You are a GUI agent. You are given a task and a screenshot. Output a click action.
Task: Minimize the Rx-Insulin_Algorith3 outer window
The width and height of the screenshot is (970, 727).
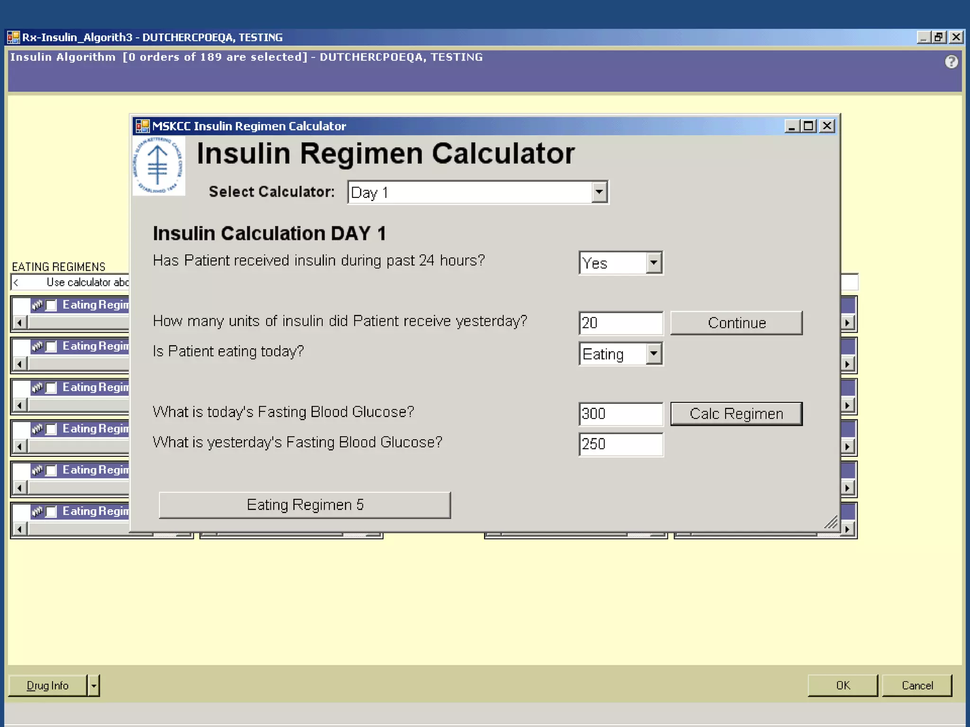pos(923,37)
